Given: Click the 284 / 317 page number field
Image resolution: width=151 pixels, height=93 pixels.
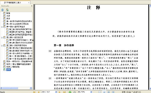Looking at the screenshot, I should pyautogui.click(x=48, y=92).
